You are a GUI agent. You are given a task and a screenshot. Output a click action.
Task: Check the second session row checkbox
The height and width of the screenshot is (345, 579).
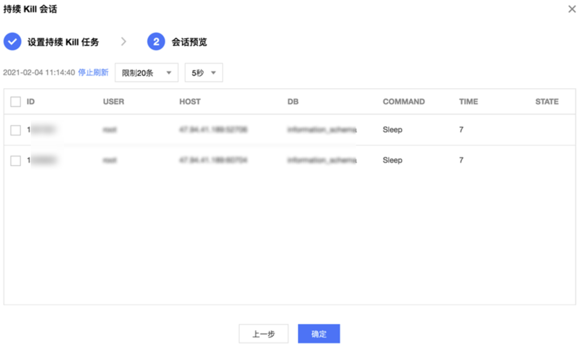click(16, 161)
